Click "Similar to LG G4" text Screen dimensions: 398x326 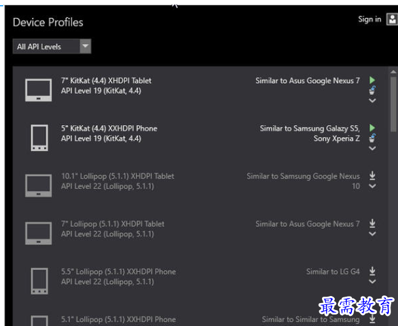click(333, 272)
